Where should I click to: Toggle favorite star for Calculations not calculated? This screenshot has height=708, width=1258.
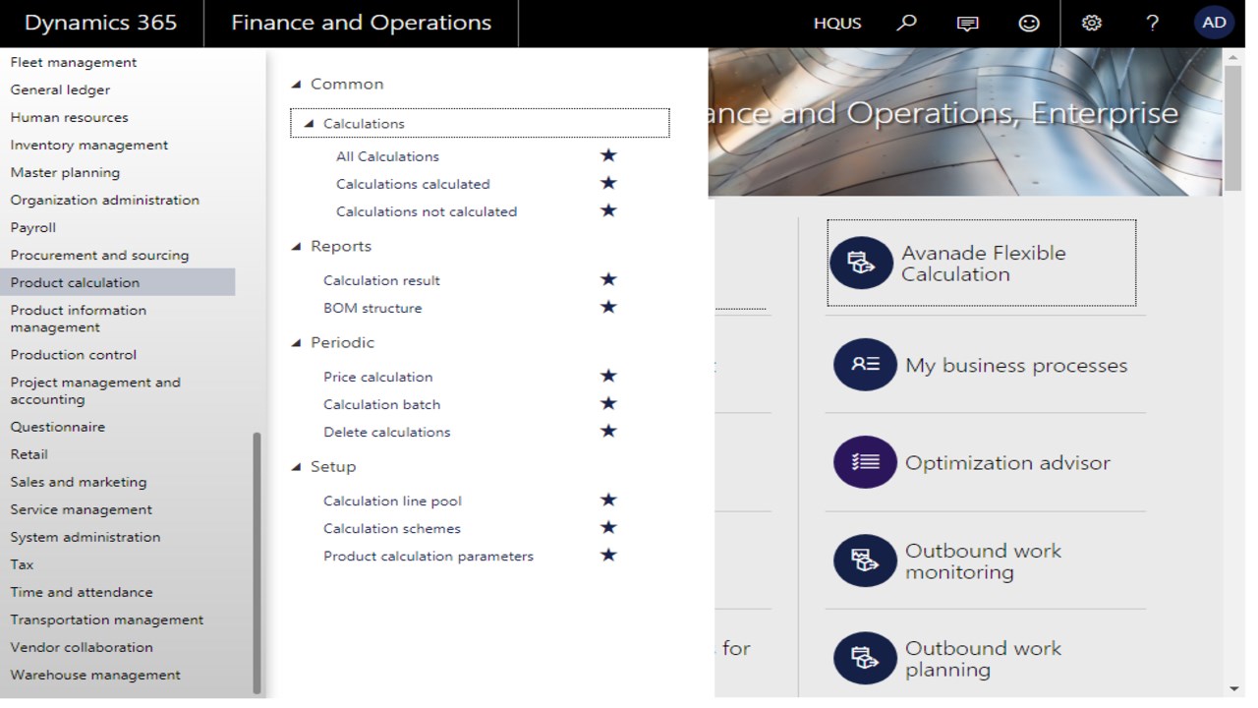[608, 210]
